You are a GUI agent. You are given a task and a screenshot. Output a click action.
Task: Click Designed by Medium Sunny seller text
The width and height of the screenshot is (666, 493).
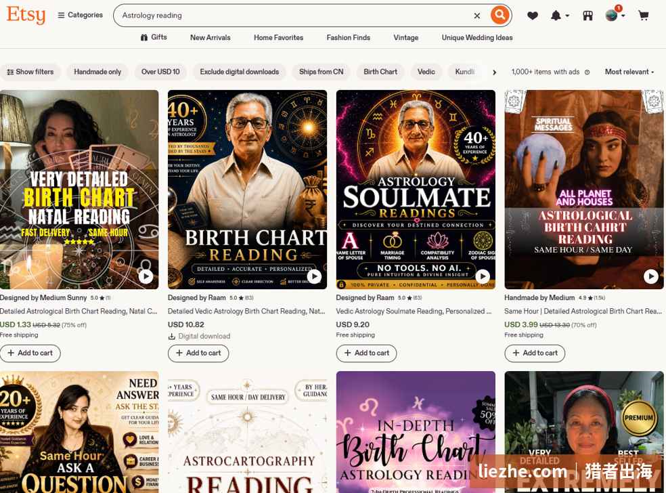coord(43,298)
